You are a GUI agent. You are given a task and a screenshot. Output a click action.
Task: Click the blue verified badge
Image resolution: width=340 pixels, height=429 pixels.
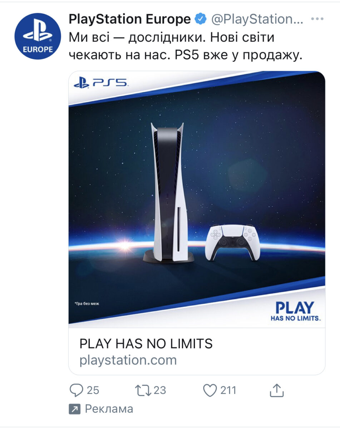tap(200, 19)
